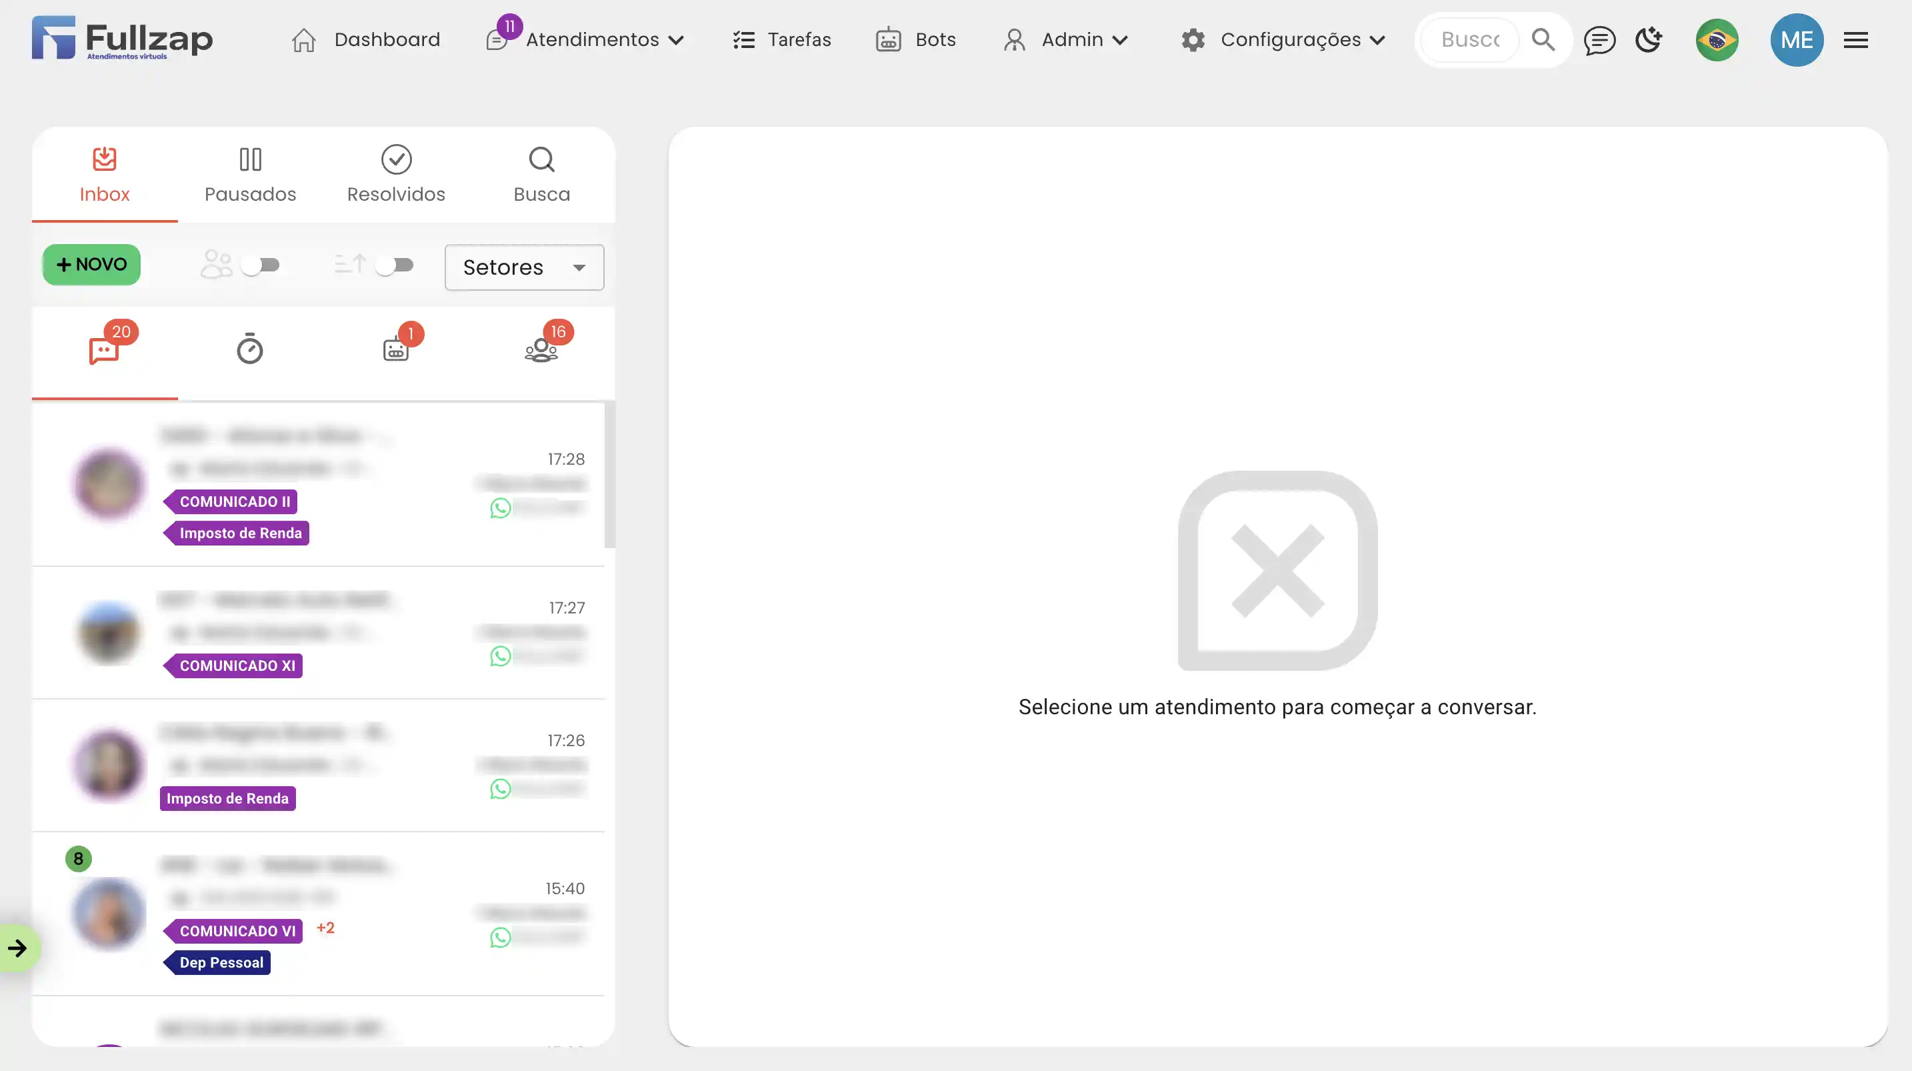Select the waiting timer queue icon
Image resolution: width=1912 pixels, height=1071 pixels.
point(249,349)
